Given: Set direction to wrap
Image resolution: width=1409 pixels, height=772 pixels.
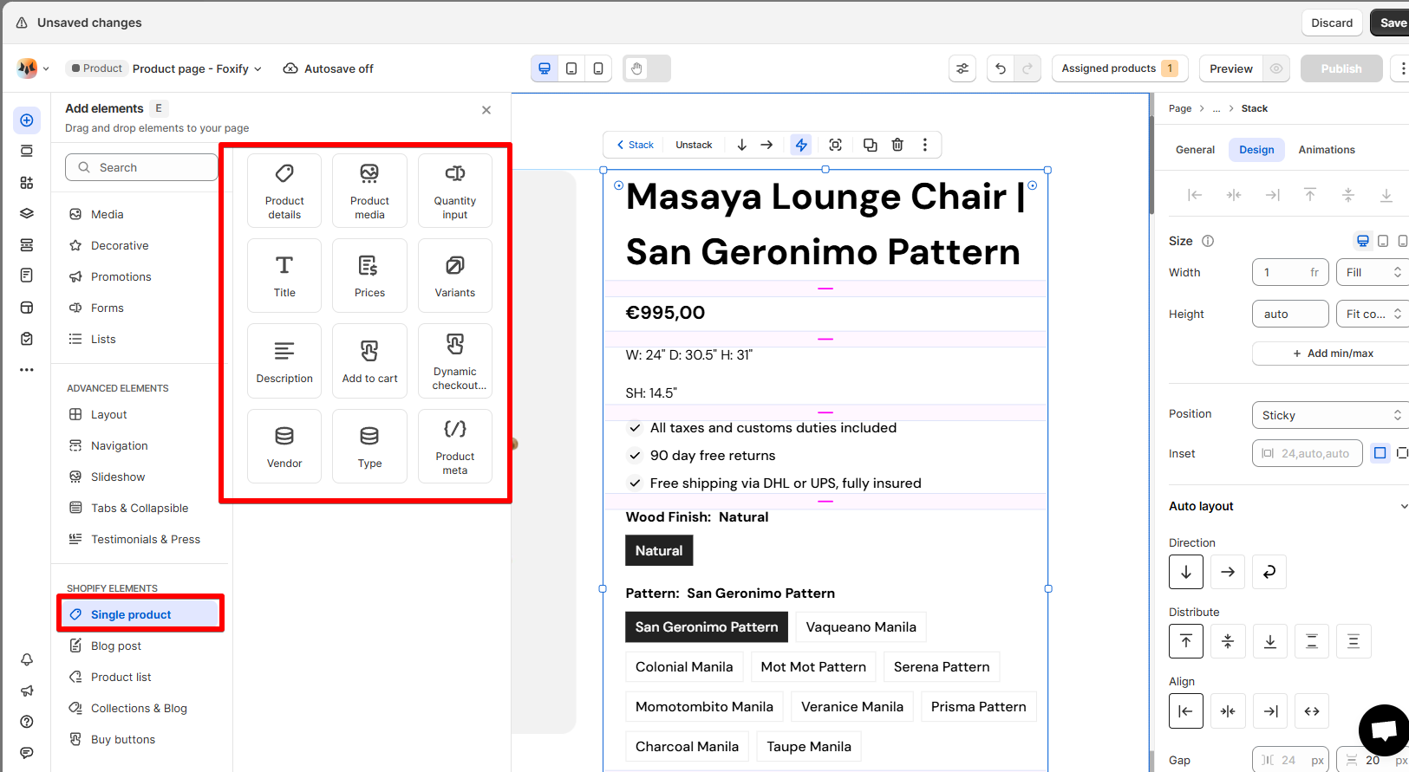Looking at the screenshot, I should [x=1269, y=572].
